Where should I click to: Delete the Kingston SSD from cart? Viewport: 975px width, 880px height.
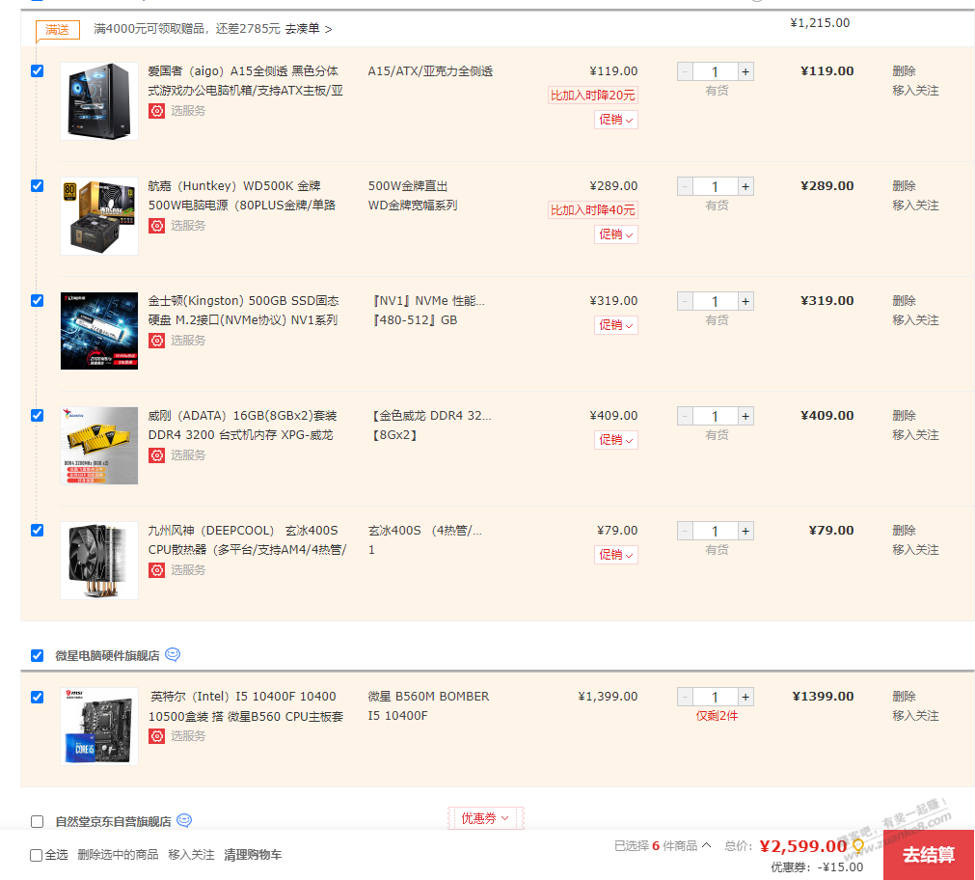point(904,300)
